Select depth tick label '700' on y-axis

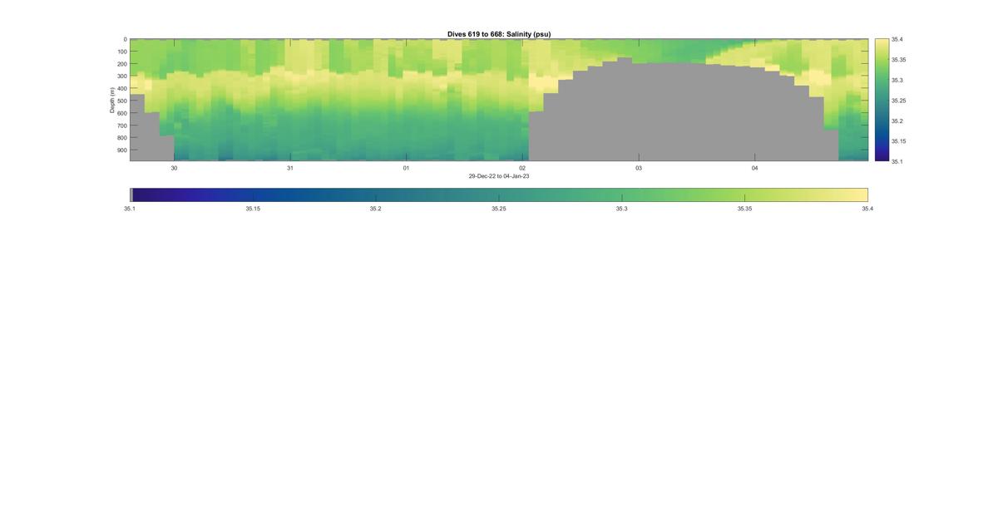pos(121,126)
